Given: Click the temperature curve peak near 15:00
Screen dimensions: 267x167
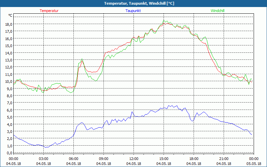Looking at the screenshot, I should coord(164,23).
